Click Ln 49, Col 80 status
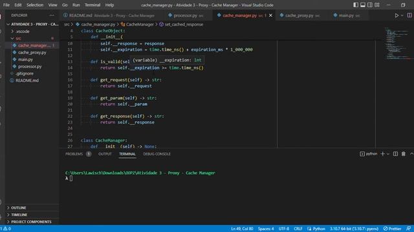The height and width of the screenshot is (232, 414). click(242, 229)
